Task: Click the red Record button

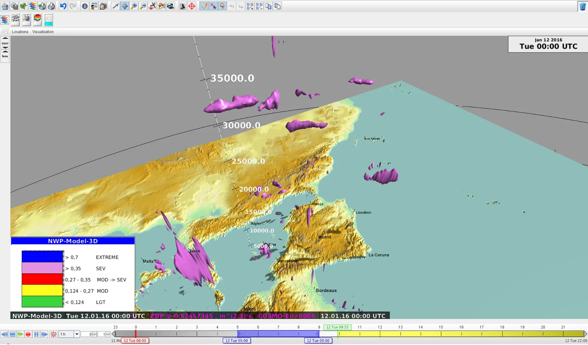Action: coord(28,334)
